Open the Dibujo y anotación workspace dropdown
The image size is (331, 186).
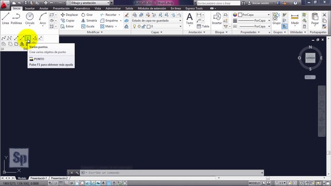[x=88, y=3]
